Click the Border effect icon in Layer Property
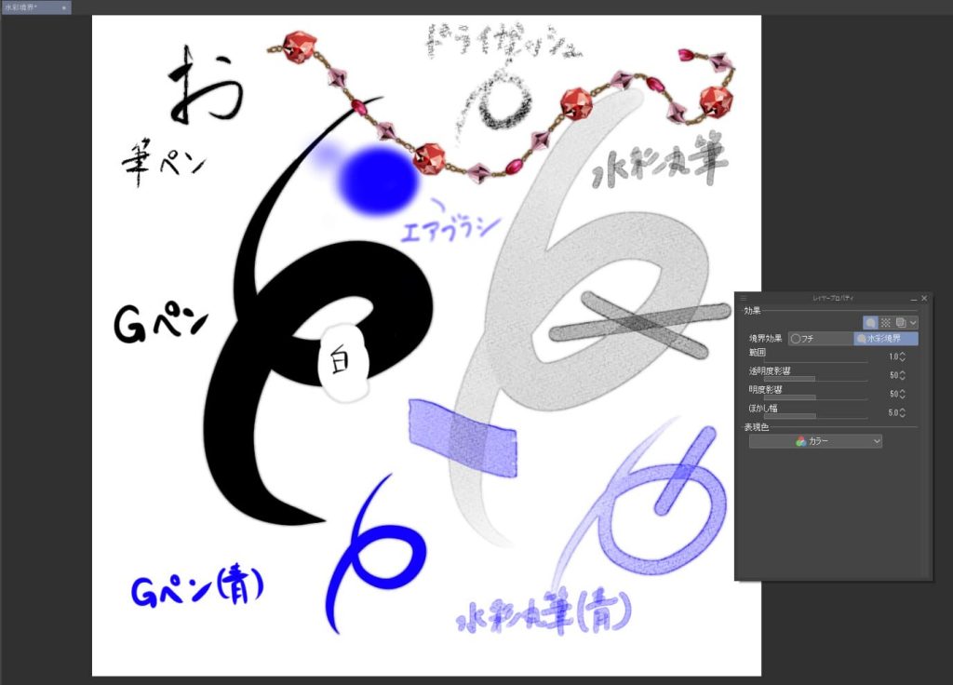The image size is (953, 685). pyautogui.click(x=870, y=322)
